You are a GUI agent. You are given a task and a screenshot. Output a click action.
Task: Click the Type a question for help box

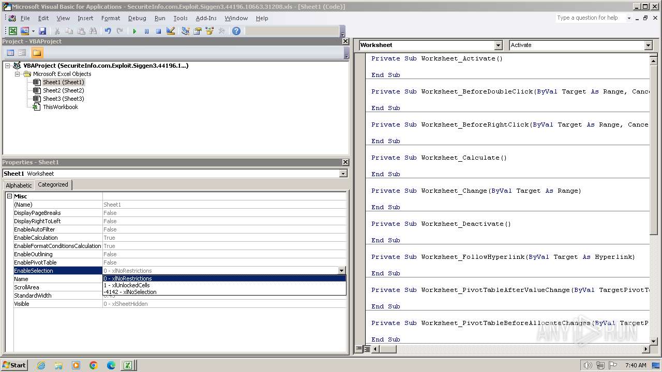[590, 18]
